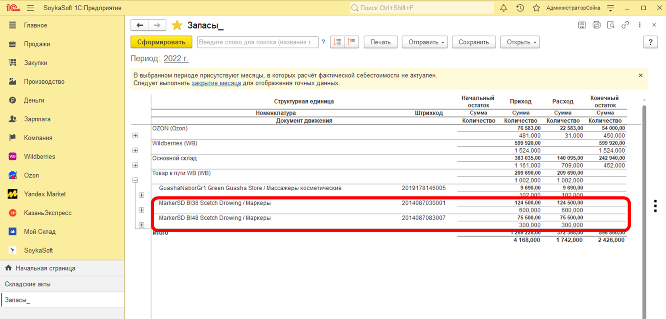This screenshot has height=319, width=666.
Task: Expand the Wildberries (WB) group
Action: click(x=135, y=151)
